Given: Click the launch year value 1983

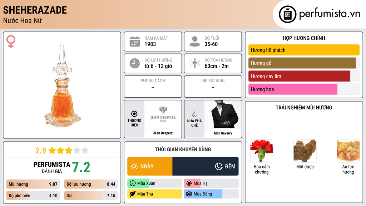Looking at the screenshot, I should [x=150, y=44].
